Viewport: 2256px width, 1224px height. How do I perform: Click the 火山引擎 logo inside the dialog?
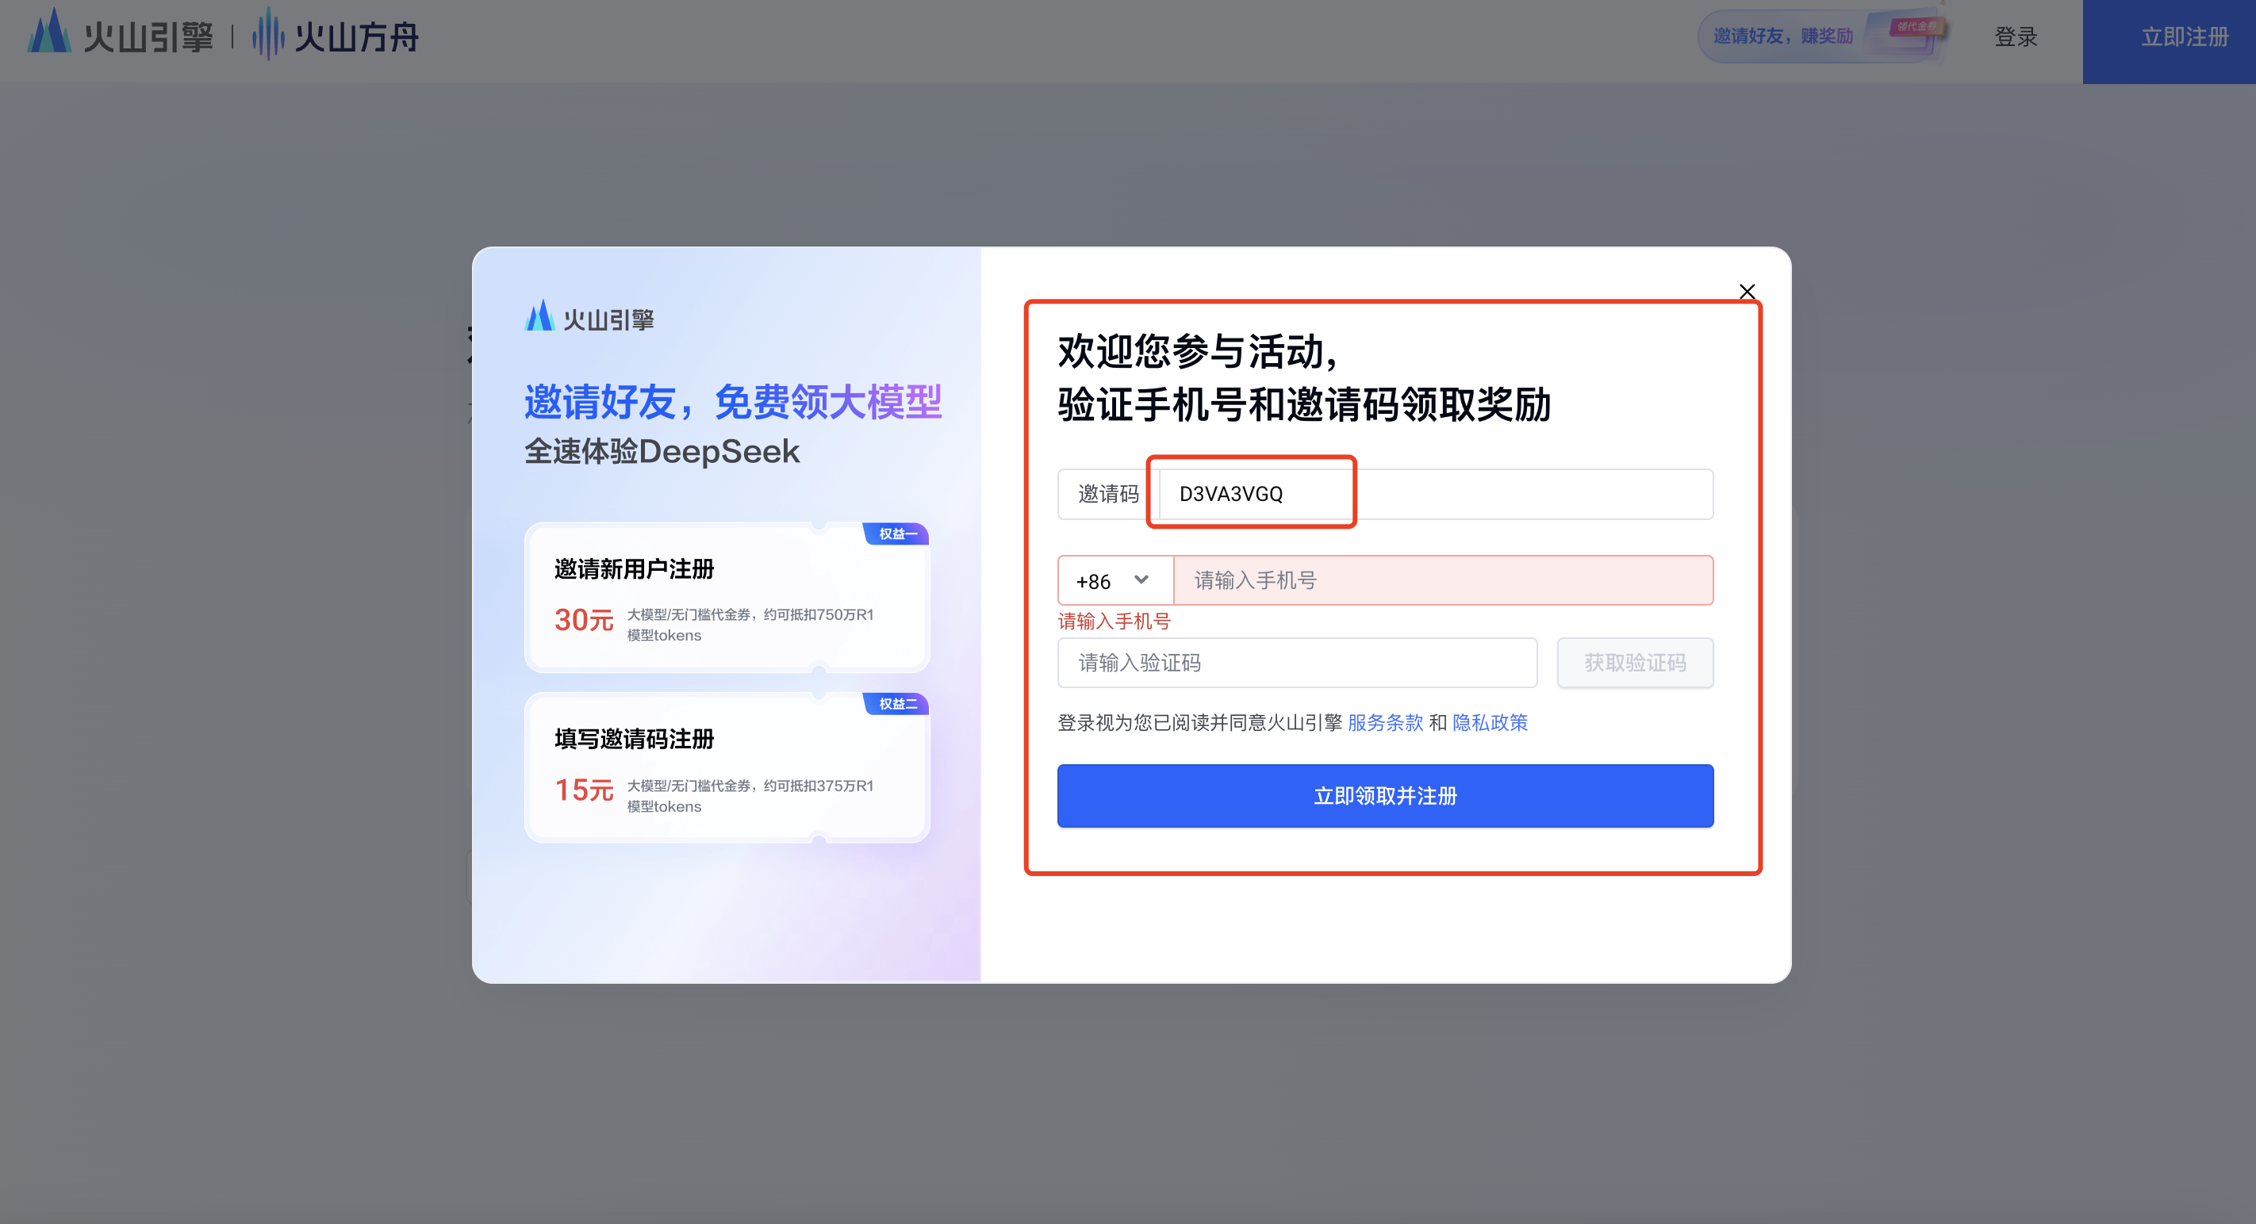click(589, 319)
